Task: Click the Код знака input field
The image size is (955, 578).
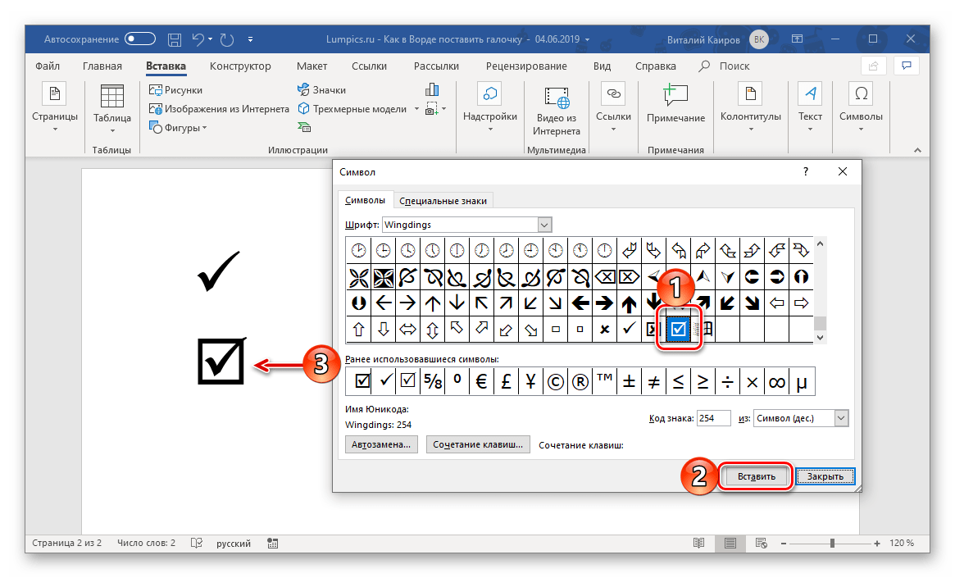Action: tap(713, 418)
